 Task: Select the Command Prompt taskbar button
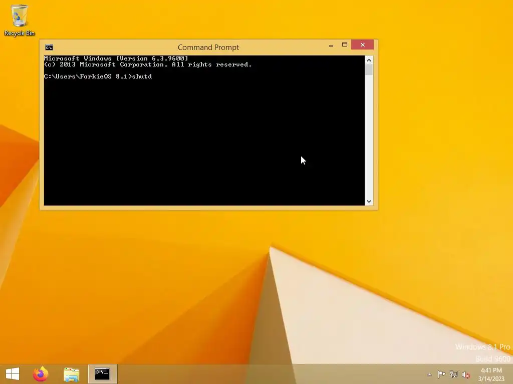click(102, 374)
